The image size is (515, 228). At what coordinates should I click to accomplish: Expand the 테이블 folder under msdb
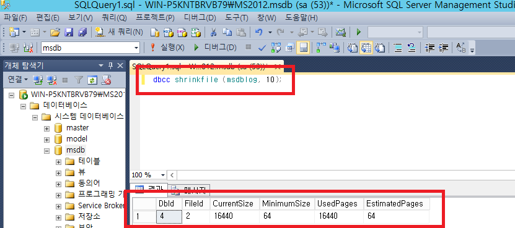[58, 162]
